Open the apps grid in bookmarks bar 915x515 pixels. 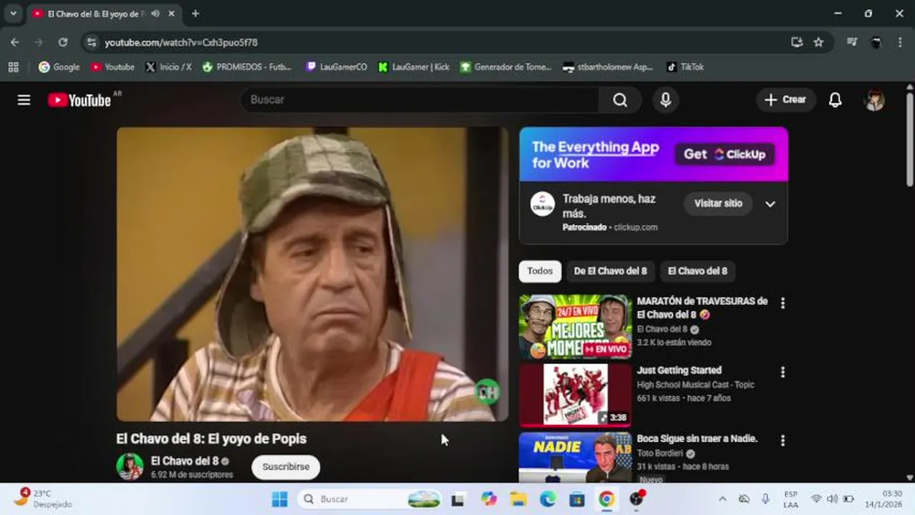[13, 67]
